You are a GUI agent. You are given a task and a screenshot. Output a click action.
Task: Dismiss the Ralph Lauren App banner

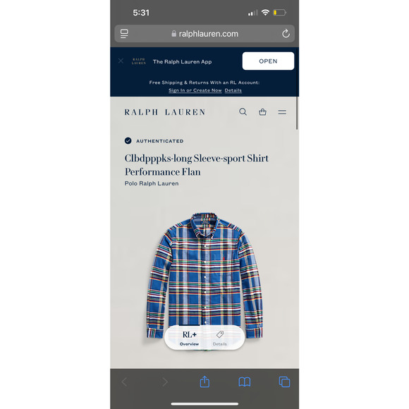(121, 61)
